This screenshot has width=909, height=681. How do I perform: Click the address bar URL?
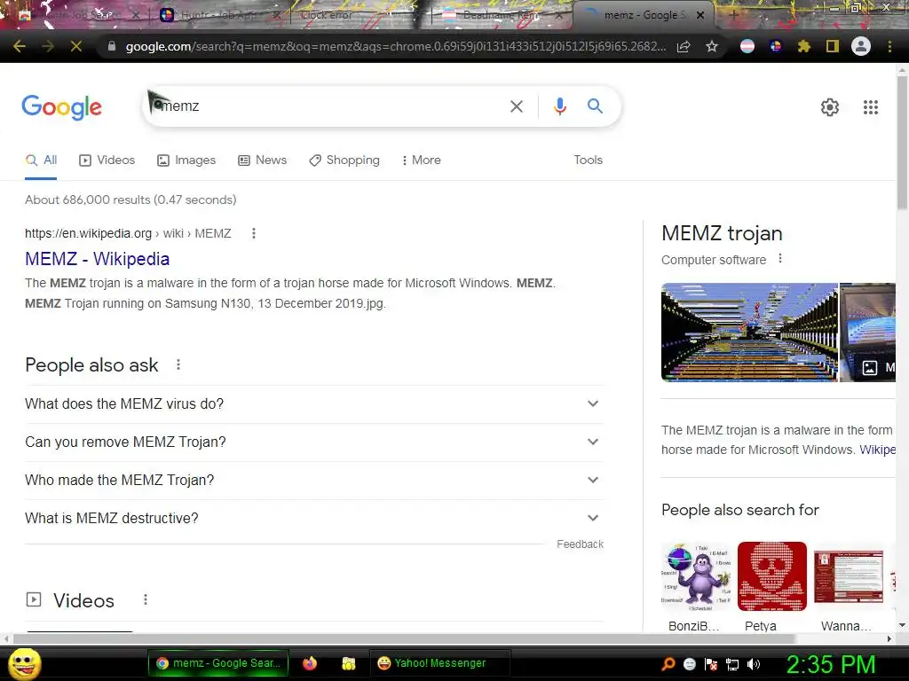point(395,46)
